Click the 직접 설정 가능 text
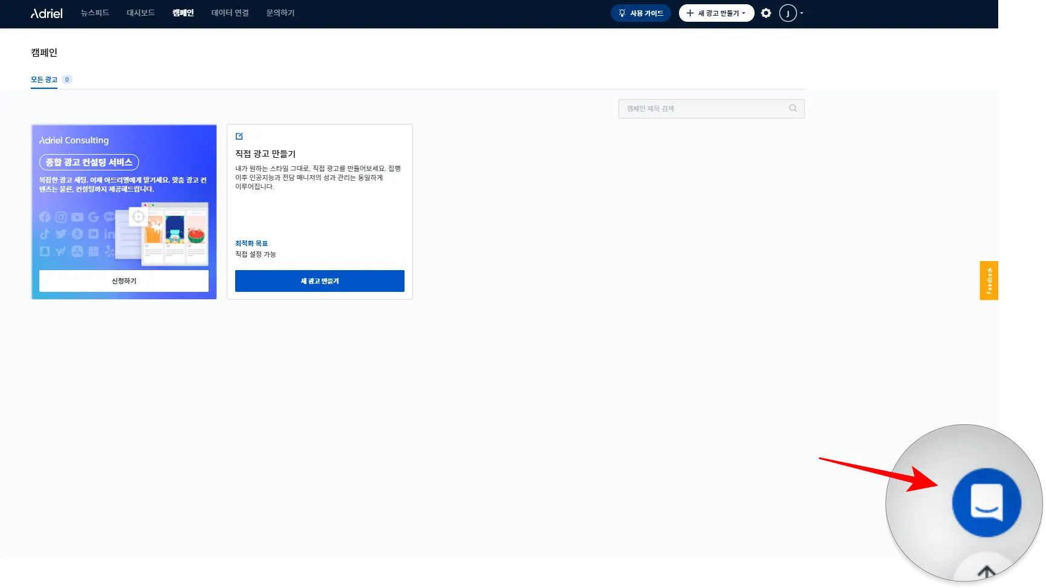This screenshot has width=1046, height=588. point(256,254)
